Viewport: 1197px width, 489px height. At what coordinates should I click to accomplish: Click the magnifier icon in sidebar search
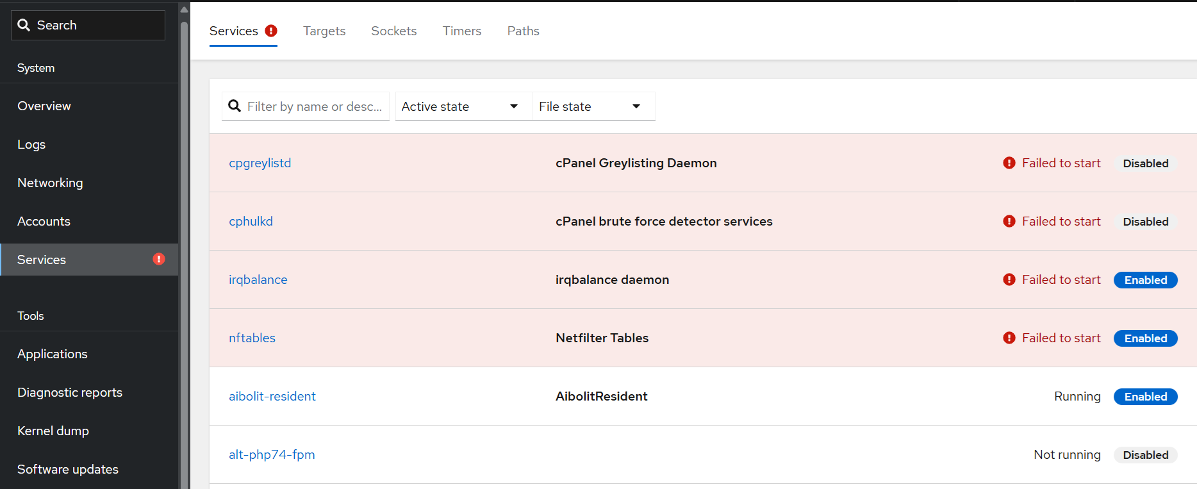click(x=24, y=25)
